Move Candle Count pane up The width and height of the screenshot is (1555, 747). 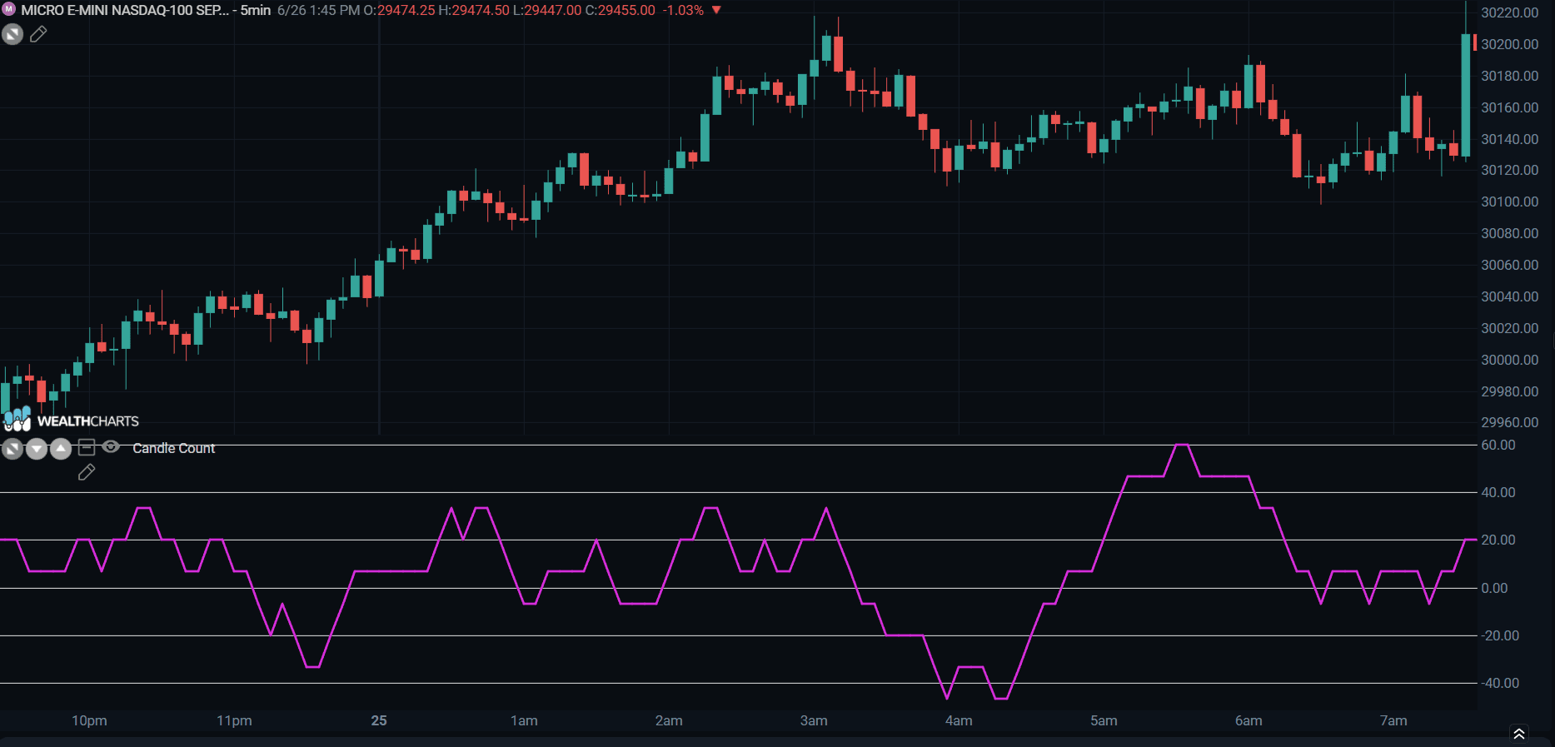[x=61, y=449]
